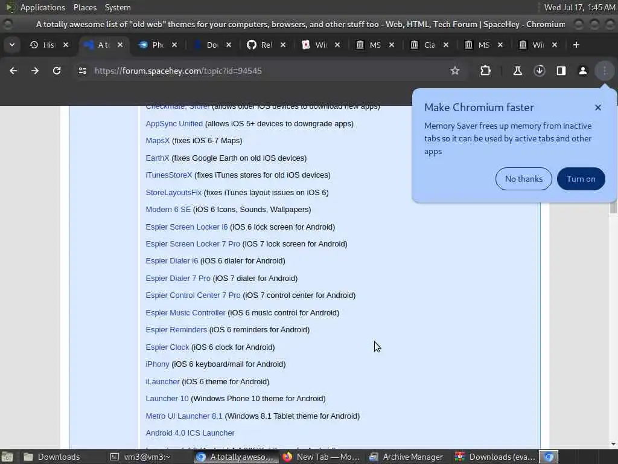Switch to Firefox New Tab window in taskbar
Viewport: 618px width, 464px height.
tap(322, 457)
